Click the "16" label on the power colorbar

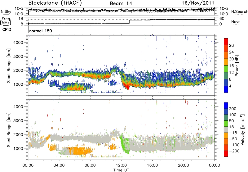point(231,66)
